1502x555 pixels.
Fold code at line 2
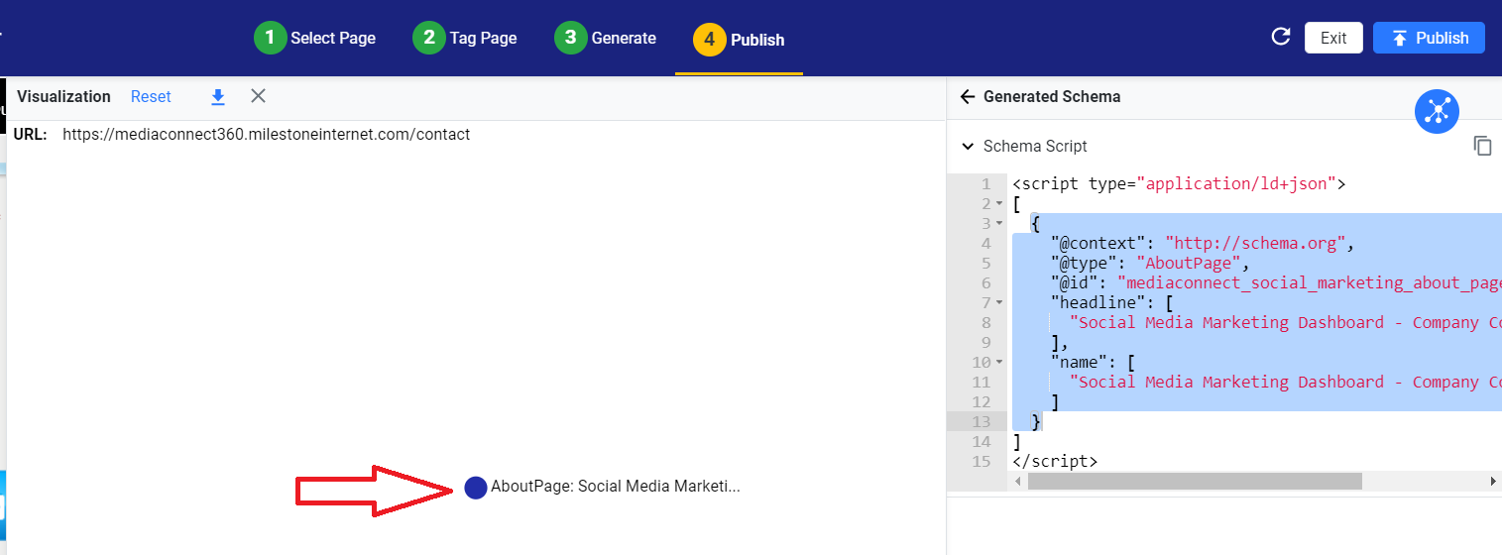999,204
